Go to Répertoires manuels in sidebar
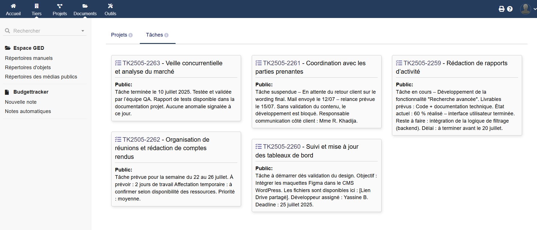Viewport: 537px width, 230px height. click(x=29, y=58)
